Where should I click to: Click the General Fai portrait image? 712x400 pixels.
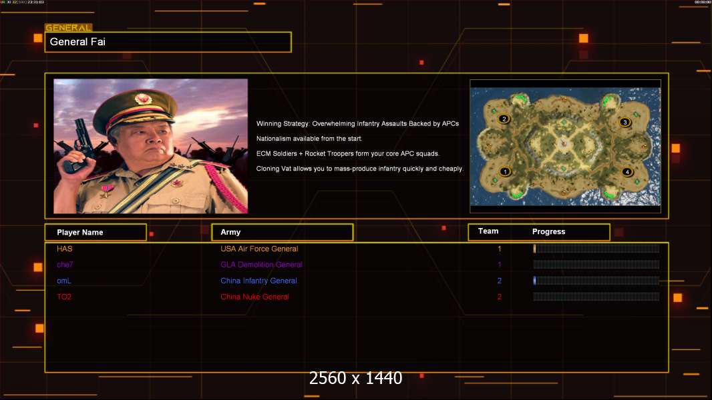(x=151, y=146)
